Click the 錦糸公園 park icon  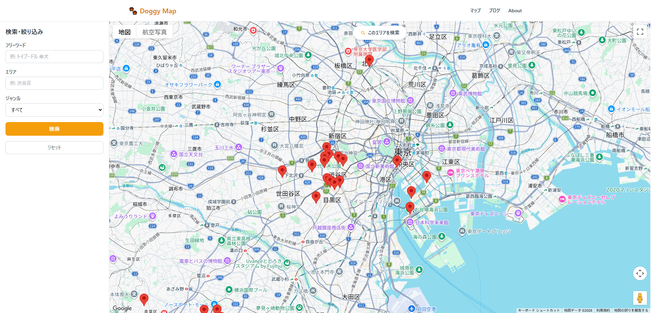click(450, 125)
